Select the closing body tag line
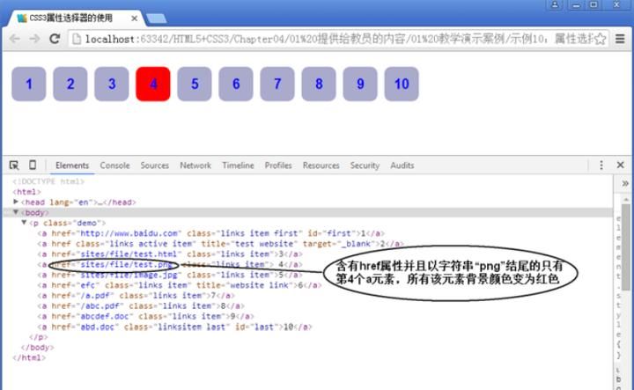 pos(37,348)
